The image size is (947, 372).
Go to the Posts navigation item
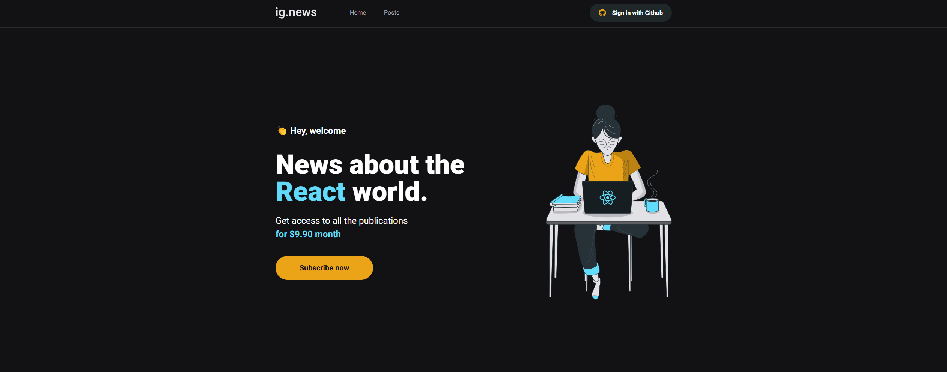coord(391,13)
